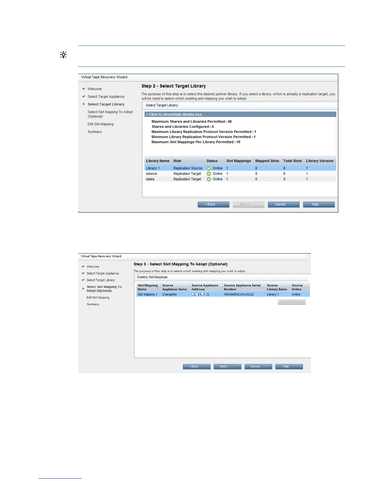Viewport: 372px width, 481px height.
Task: Sort by the Library Name column header
Action: tap(158, 161)
